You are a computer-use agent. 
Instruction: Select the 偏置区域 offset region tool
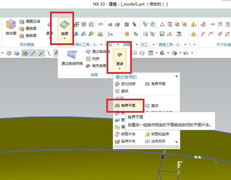30,22
